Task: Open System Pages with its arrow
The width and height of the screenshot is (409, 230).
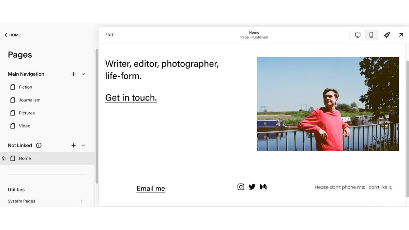Action: tap(81, 201)
